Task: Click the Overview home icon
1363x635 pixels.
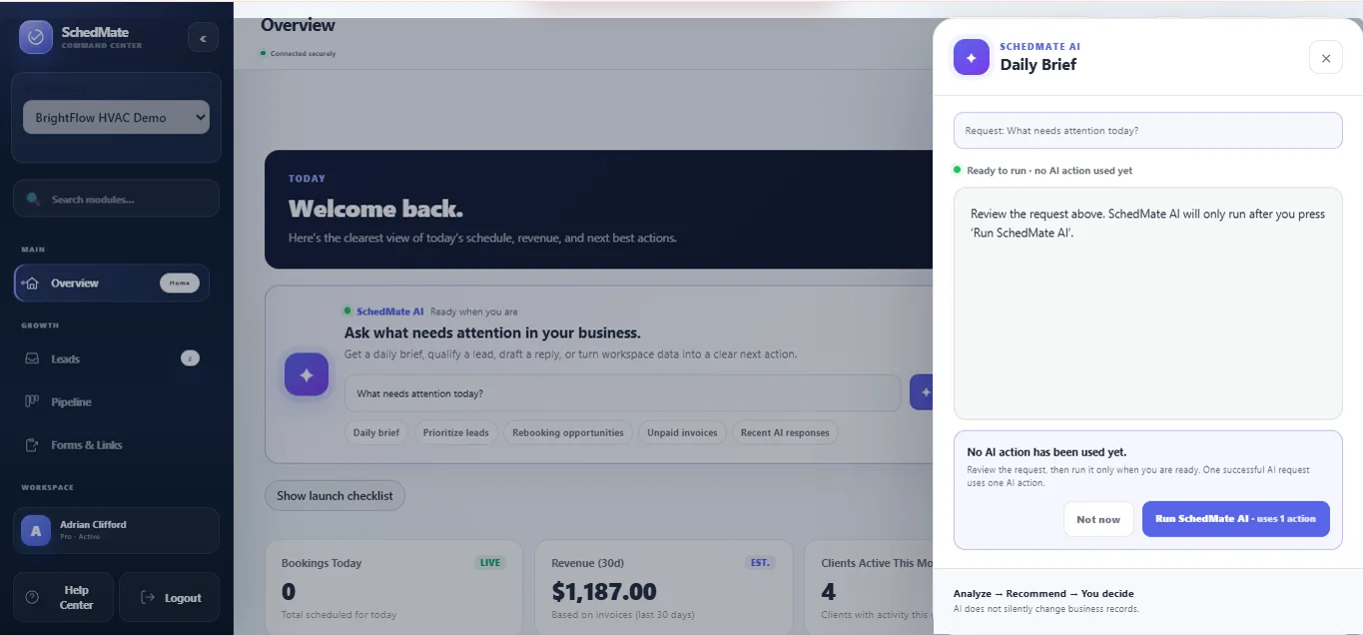Action: (32, 283)
